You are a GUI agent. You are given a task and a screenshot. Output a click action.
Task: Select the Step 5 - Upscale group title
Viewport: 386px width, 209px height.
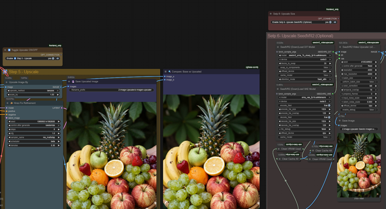click(x=24, y=72)
